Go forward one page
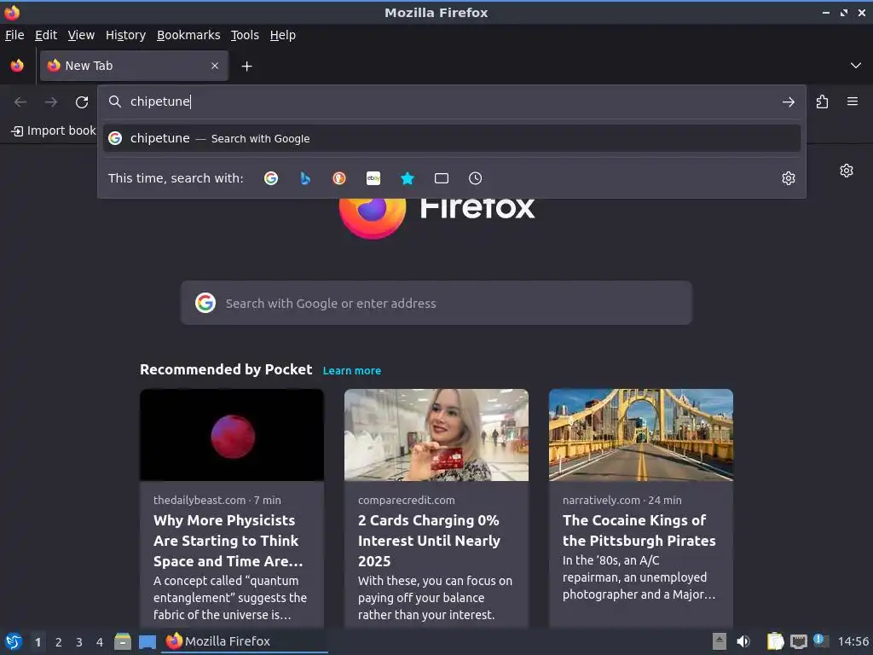Viewport: 873px width, 655px height. pos(51,102)
